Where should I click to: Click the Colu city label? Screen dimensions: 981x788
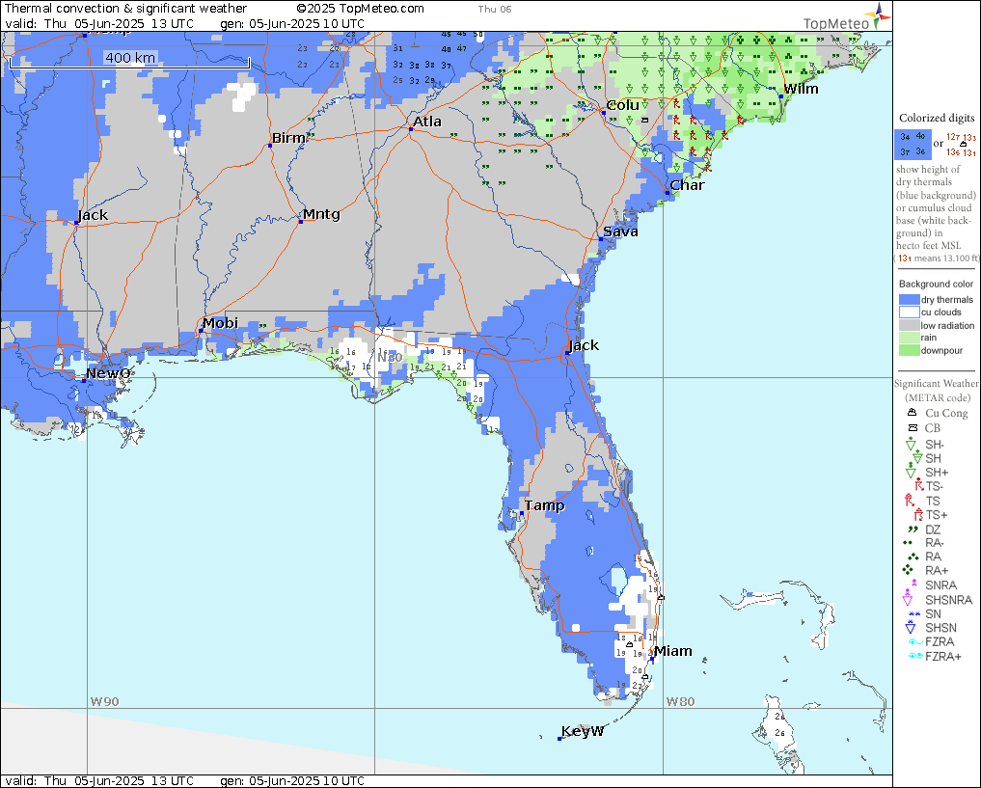pyautogui.click(x=623, y=105)
